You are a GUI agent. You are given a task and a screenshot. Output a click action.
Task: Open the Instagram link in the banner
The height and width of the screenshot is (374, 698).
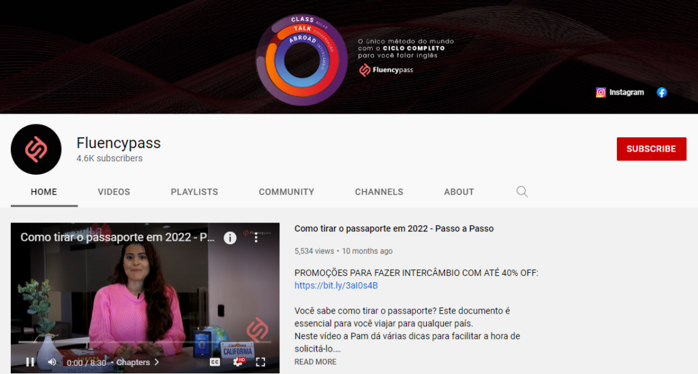[620, 92]
